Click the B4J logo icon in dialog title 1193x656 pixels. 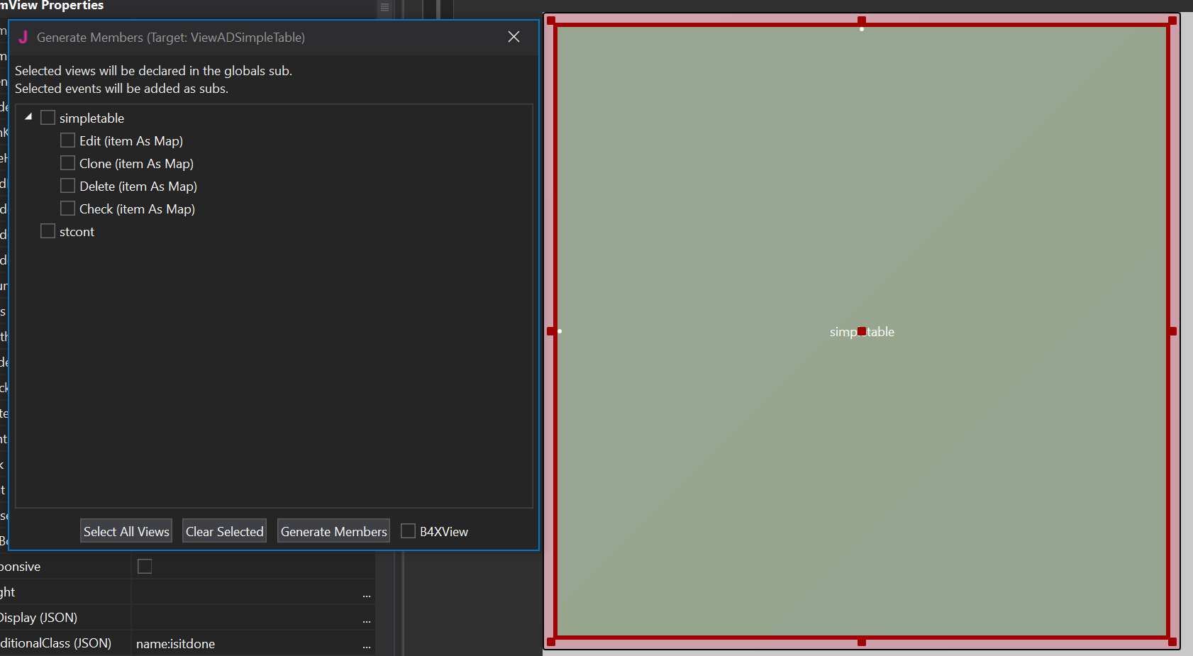(x=23, y=37)
